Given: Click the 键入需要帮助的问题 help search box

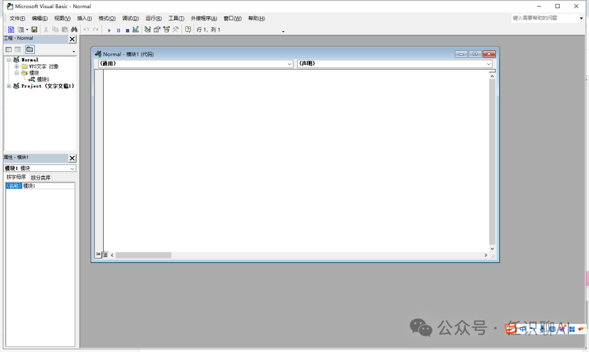Looking at the screenshot, I should pyautogui.click(x=545, y=18).
